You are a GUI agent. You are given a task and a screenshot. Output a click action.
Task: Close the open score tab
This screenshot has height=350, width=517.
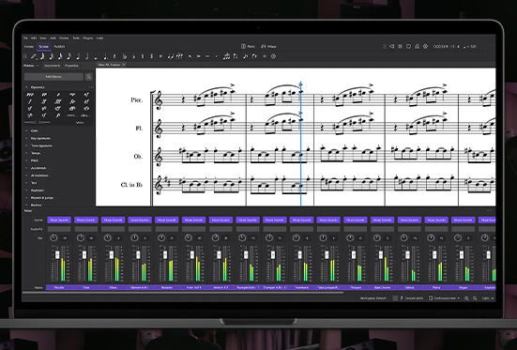click(x=124, y=65)
